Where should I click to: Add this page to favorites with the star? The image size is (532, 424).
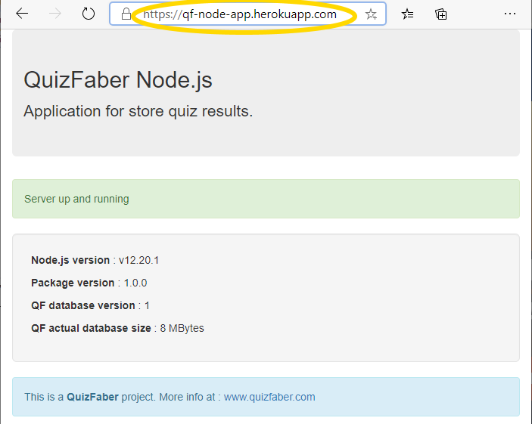(x=371, y=14)
